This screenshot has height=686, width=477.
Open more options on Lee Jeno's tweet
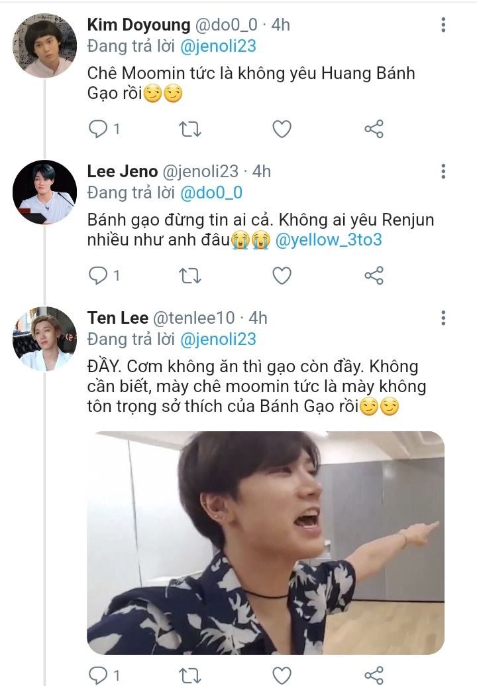click(443, 172)
